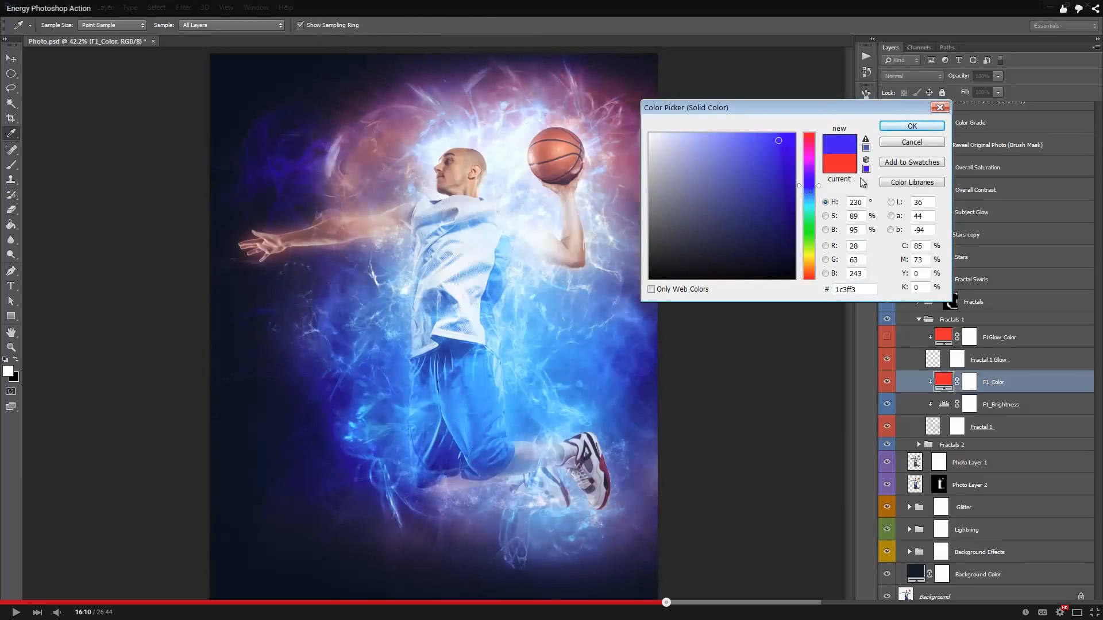Select the Elliptical Marquee tool
The height and width of the screenshot is (620, 1103).
[x=11, y=73]
